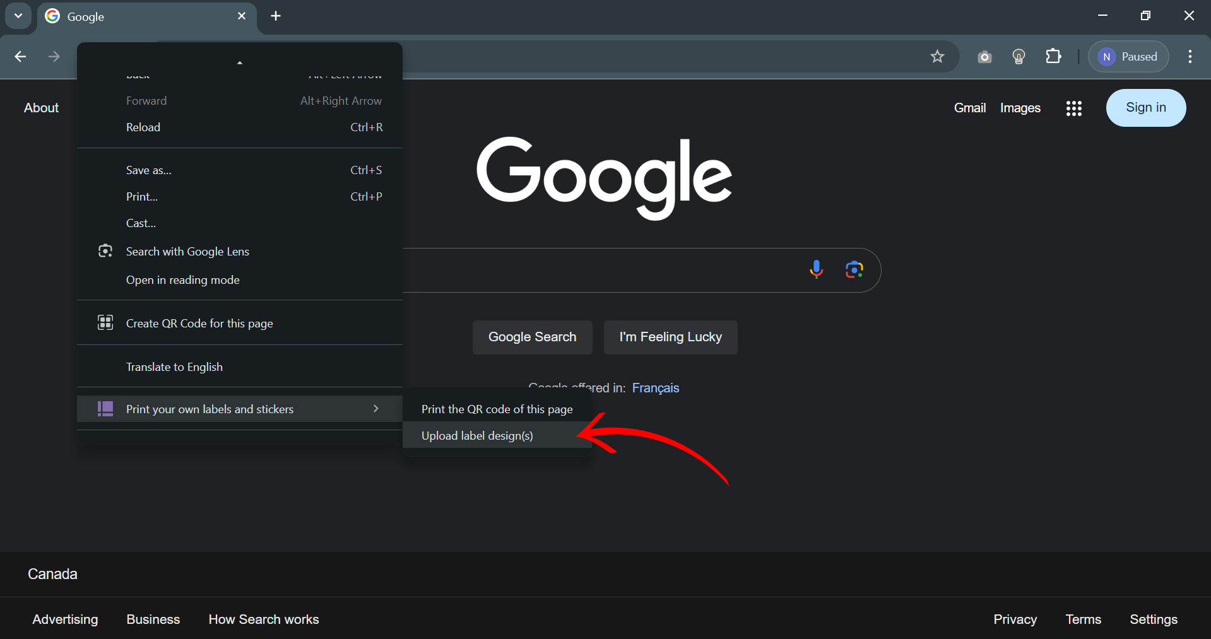Open the camera screenshot extension icon
1211x639 pixels.
coord(984,57)
